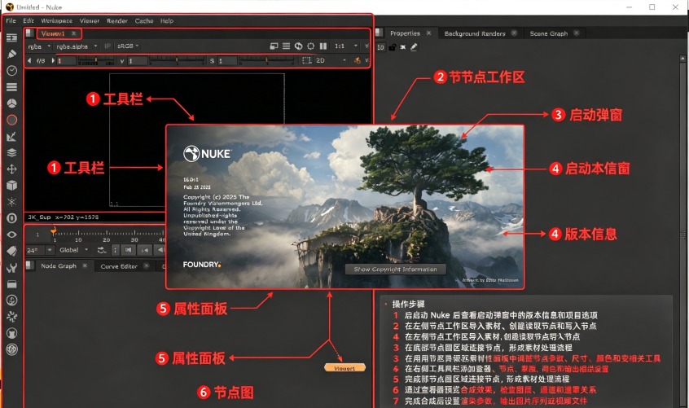Open the Merge nodes layers icon

pyautogui.click(x=12, y=153)
